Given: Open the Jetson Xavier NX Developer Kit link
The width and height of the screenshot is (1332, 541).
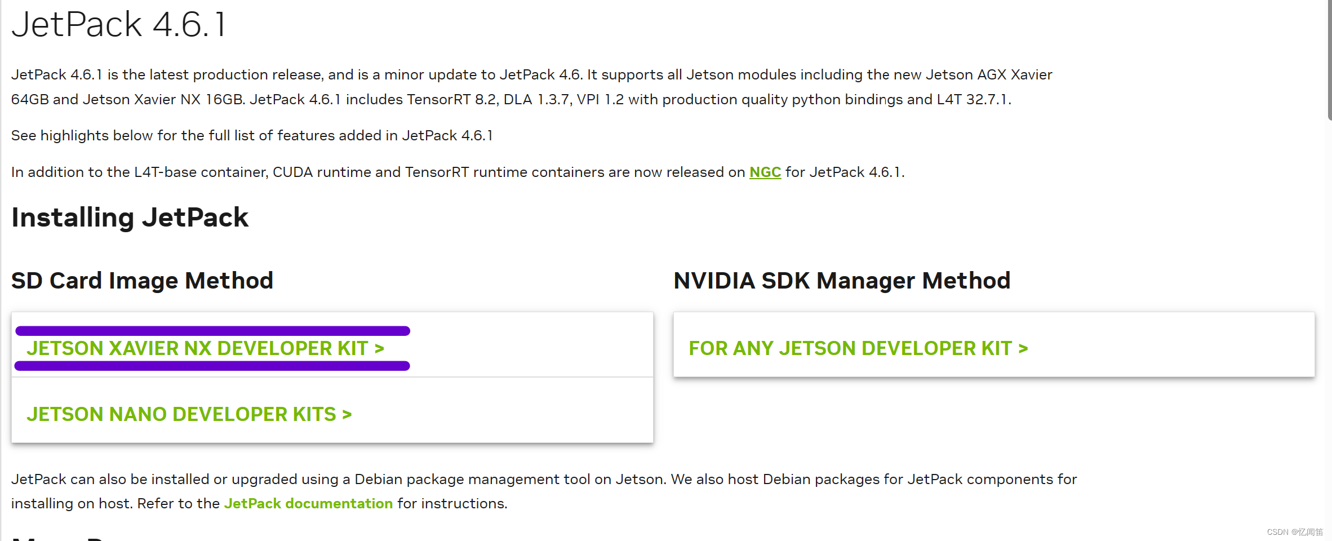Looking at the screenshot, I should [x=206, y=348].
